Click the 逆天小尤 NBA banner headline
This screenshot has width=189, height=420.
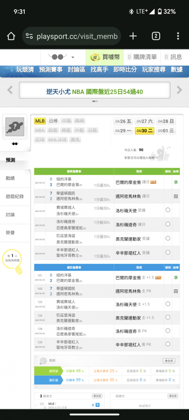(94, 92)
